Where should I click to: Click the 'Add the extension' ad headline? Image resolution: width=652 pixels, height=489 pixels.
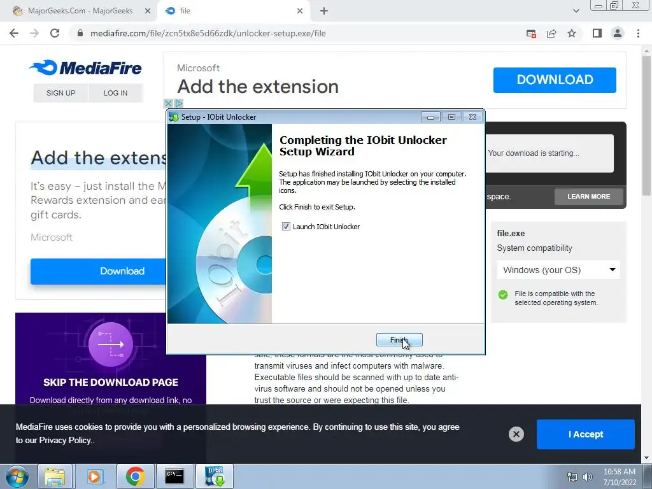pyautogui.click(x=258, y=87)
